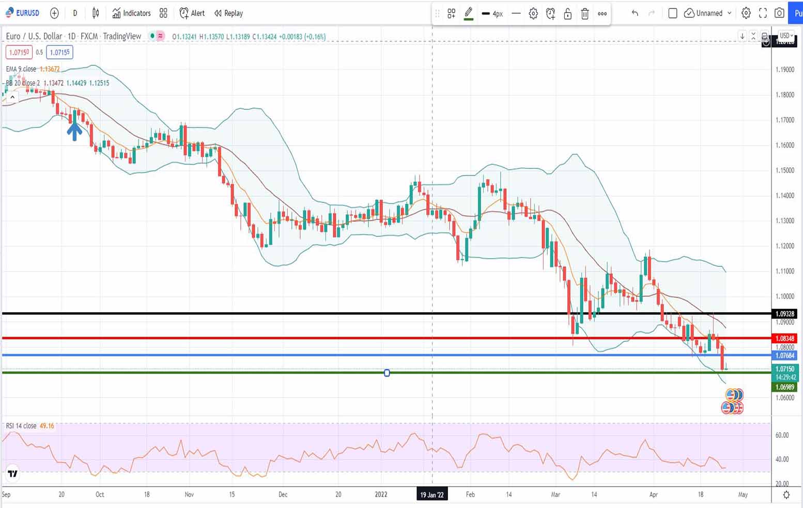Image resolution: width=803 pixels, height=508 pixels.
Task: Take a chart snapshot with camera icon
Action: point(779,13)
